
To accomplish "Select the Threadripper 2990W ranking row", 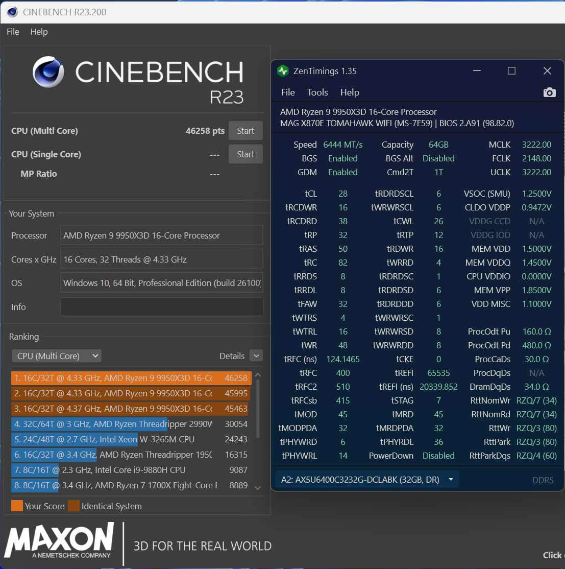I will pos(131,424).
